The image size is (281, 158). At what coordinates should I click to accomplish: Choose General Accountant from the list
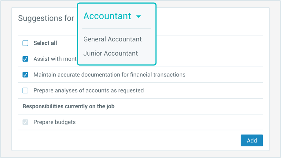113,39
